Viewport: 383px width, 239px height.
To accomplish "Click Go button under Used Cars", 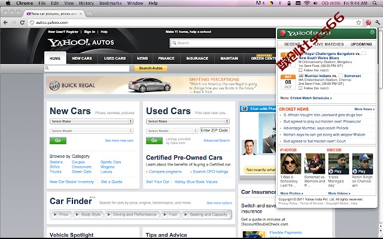I will [154, 140].
